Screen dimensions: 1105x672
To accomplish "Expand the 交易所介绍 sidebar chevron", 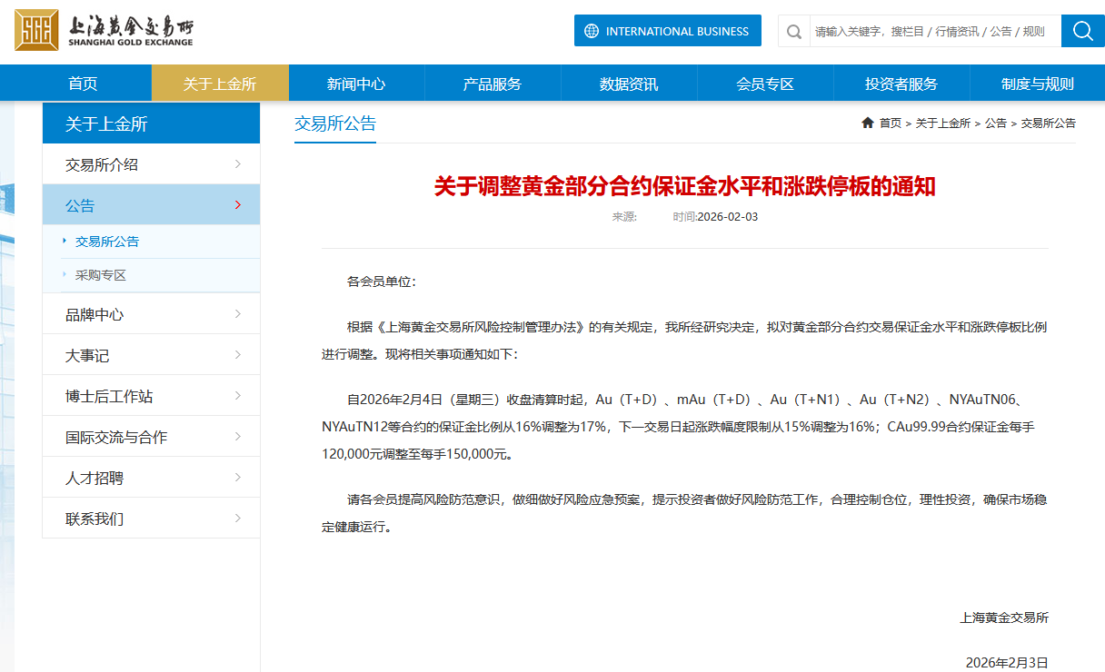I will 238,164.
